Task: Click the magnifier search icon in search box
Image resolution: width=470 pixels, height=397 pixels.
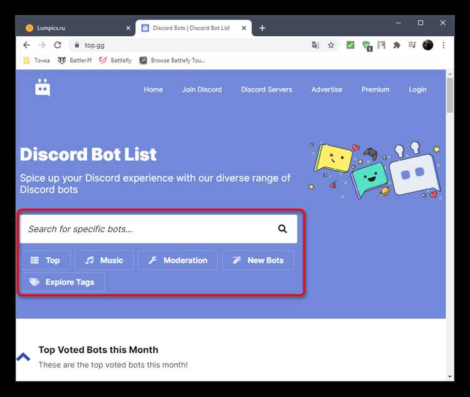Action: (x=283, y=229)
